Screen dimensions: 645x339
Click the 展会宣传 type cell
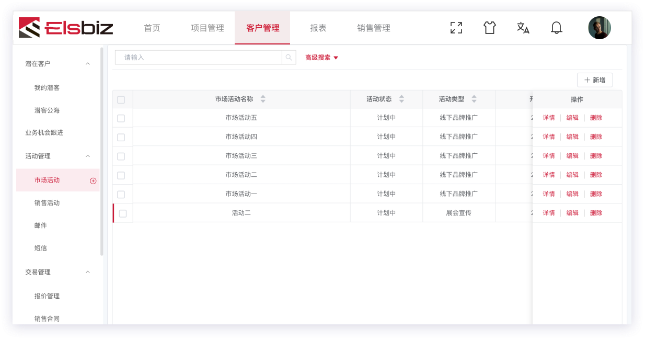(x=459, y=213)
